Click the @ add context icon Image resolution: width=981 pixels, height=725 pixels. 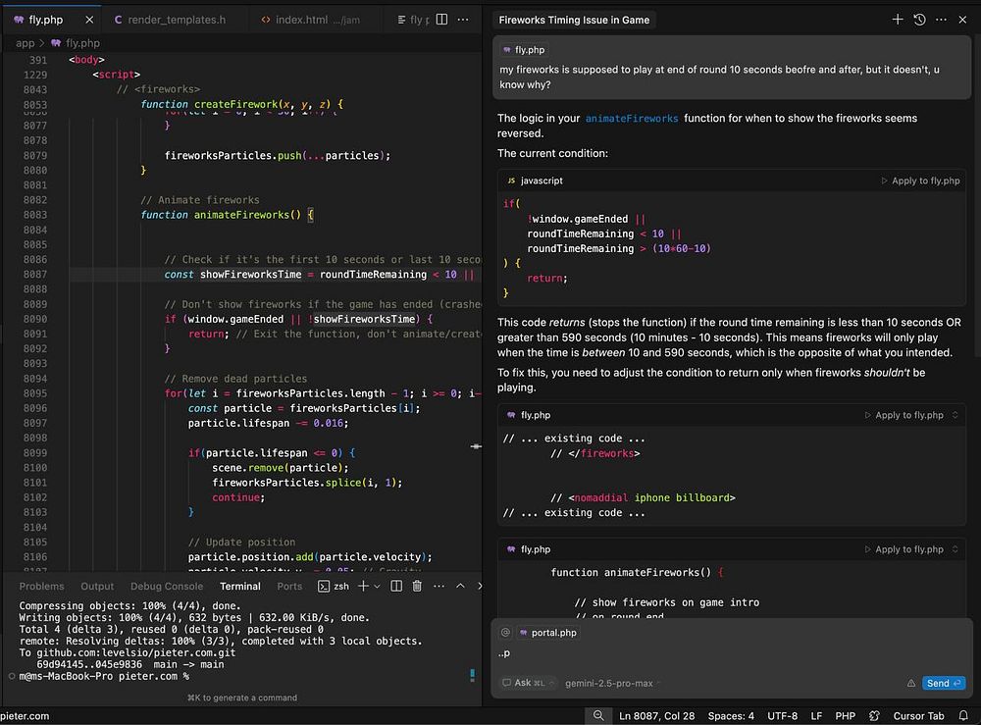pos(505,633)
